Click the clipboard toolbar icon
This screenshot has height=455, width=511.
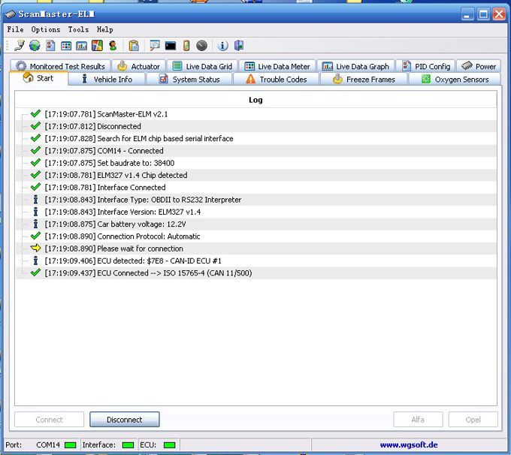(x=134, y=46)
